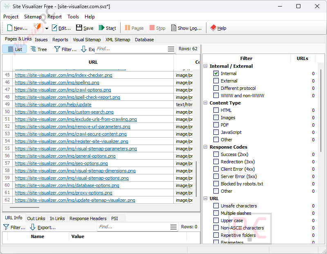Click the green Start crawl icon
The height and width of the screenshot is (254, 327).
[x=101, y=28]
